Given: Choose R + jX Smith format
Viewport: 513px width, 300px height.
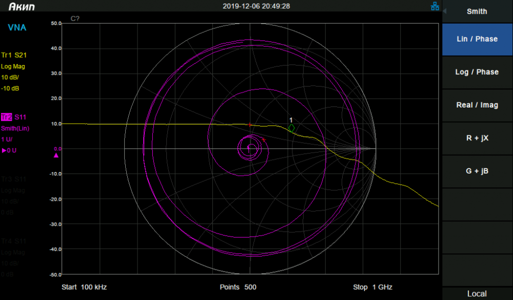Looking at the screenshot, I should pos(477,138).
